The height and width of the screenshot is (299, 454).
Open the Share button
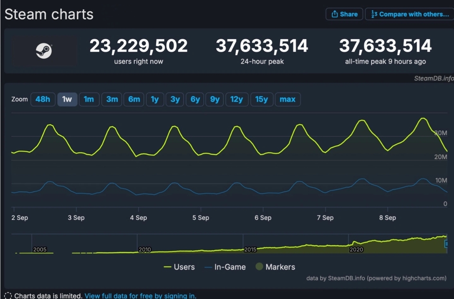[344, 14]
